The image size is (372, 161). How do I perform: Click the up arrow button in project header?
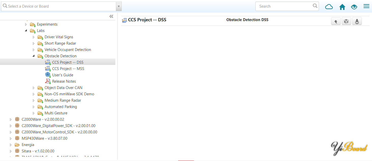point(336,22)
